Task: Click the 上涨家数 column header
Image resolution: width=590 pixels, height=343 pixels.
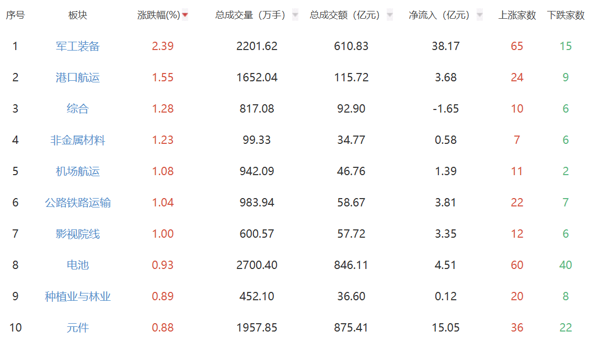Action: 517,16
